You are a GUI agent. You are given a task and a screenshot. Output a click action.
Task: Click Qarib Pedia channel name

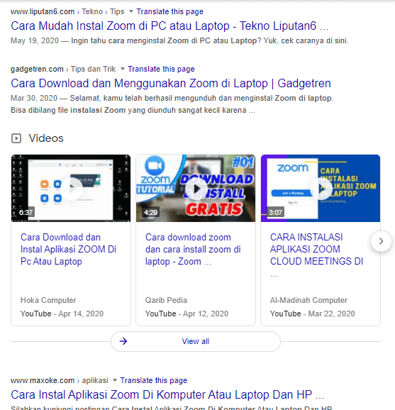166,300
